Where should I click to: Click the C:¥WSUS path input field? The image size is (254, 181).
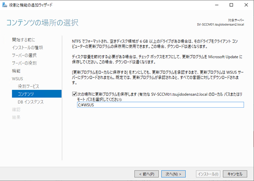160,105
